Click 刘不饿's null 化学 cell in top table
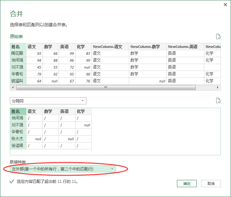231x197 pixels. [83, 67]
